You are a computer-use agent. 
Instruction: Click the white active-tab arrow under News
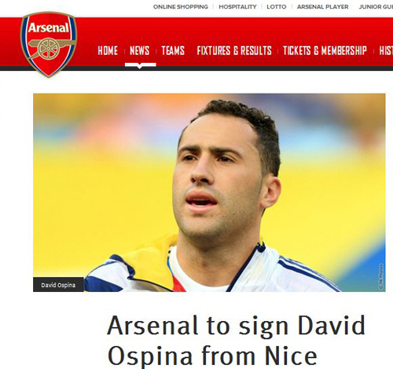point(140,65)
